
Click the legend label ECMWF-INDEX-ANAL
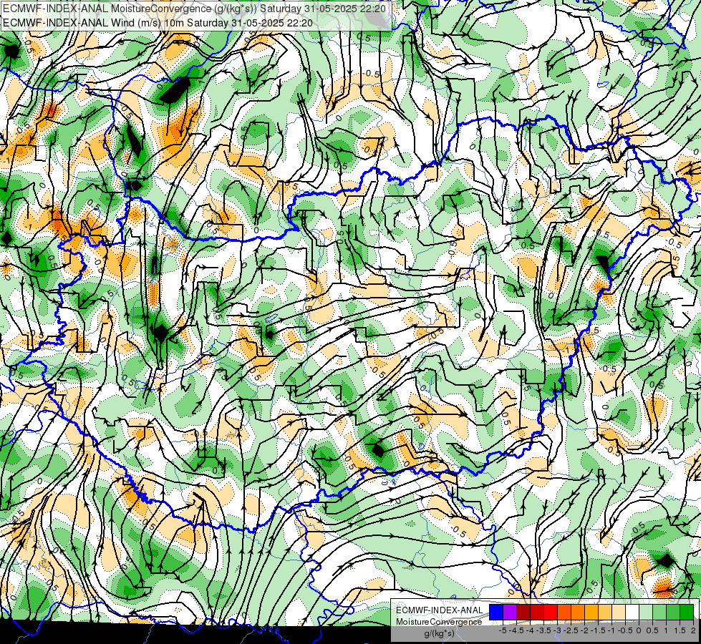pos(440,610)
